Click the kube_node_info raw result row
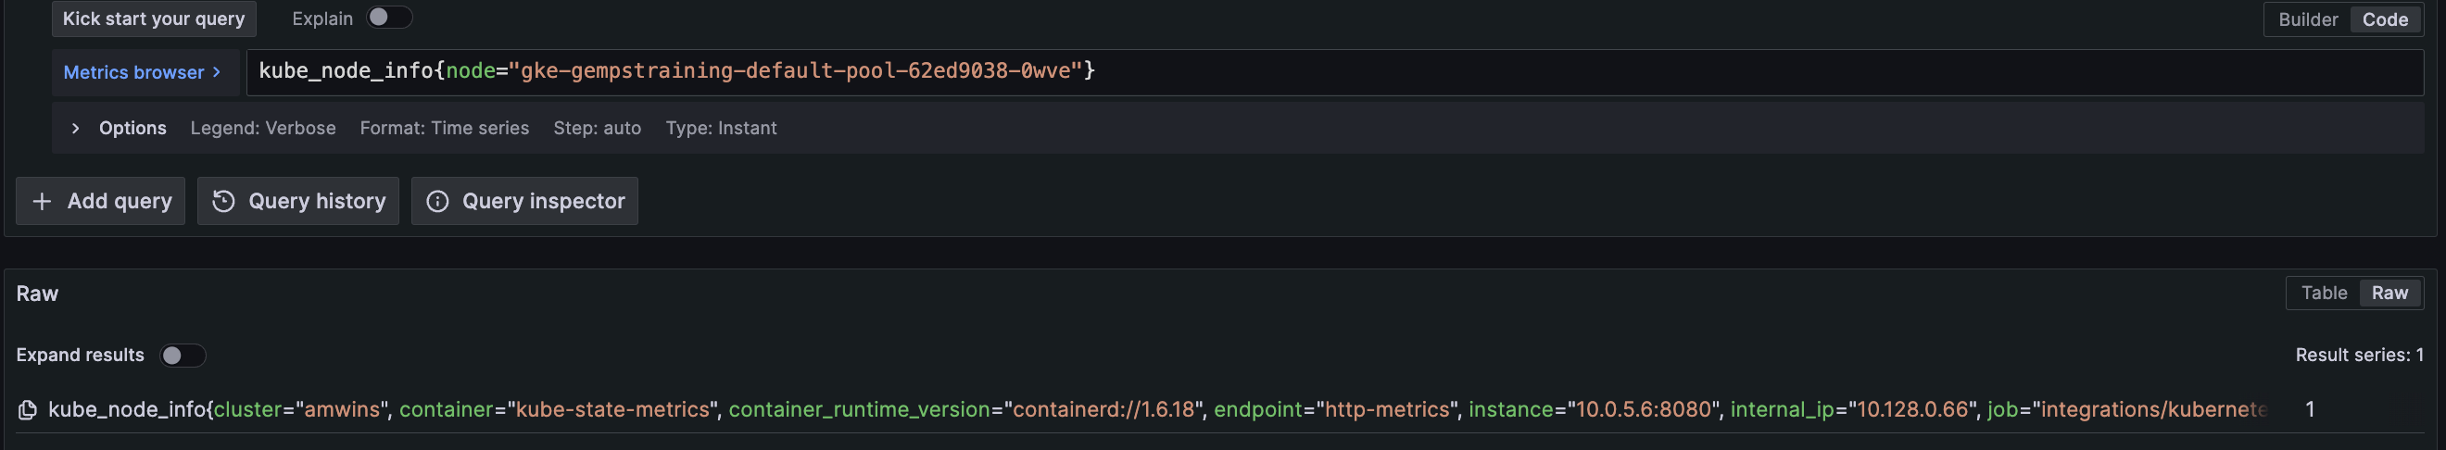Image resolution: width=2446 pixels, height=450 pixels. coord(1140,409)
